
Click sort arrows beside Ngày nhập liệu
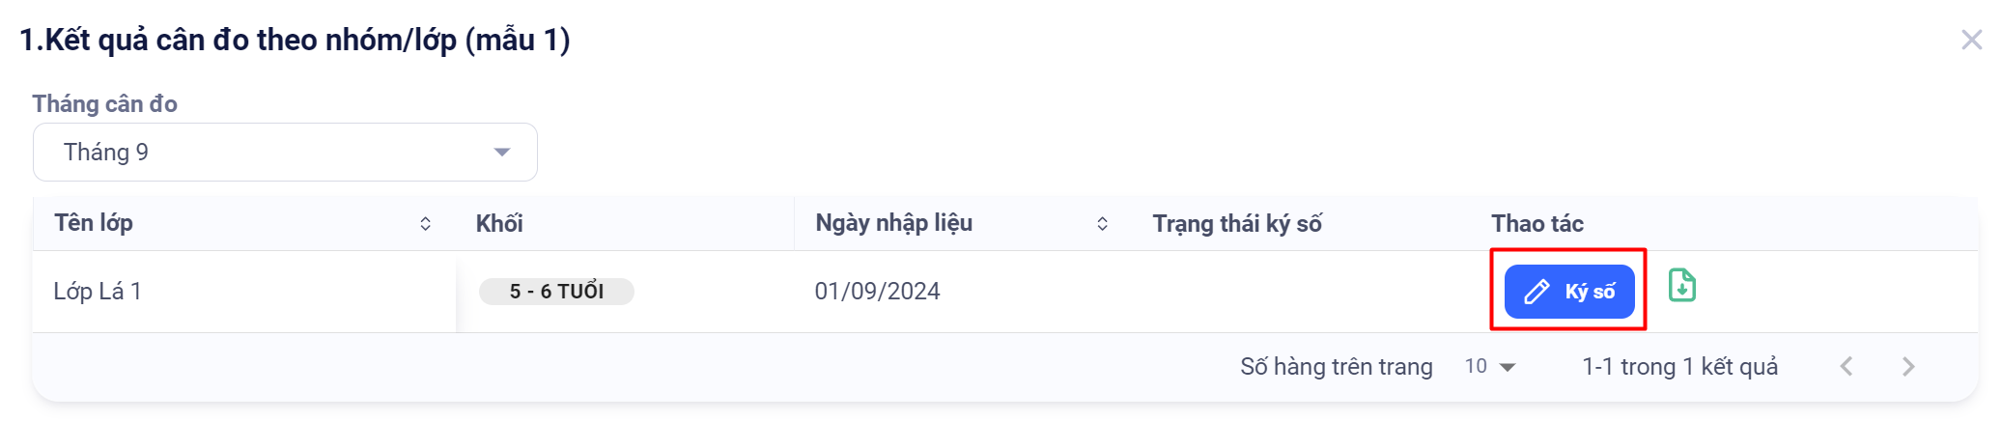(x=1102, y=224)
